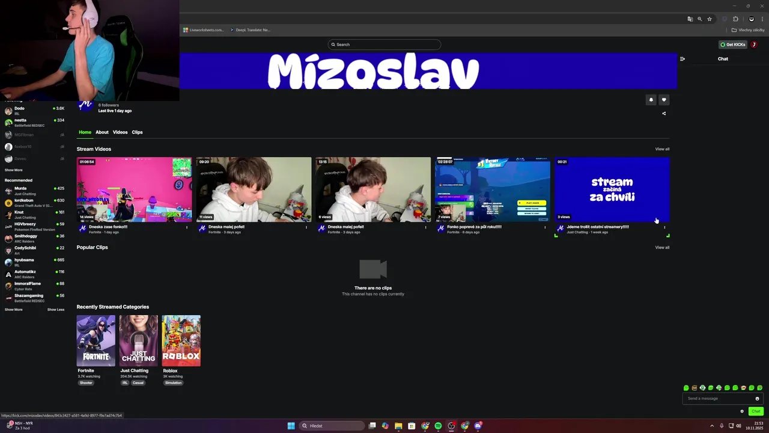Viewport: 769px width, 433px height.
Task: Click the Google Translate icon in address bar
Action: [690, 19]
